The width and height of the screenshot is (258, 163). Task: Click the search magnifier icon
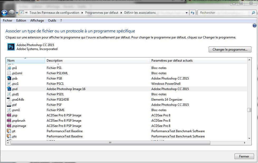pyautogui.click(x=253, y=13)
